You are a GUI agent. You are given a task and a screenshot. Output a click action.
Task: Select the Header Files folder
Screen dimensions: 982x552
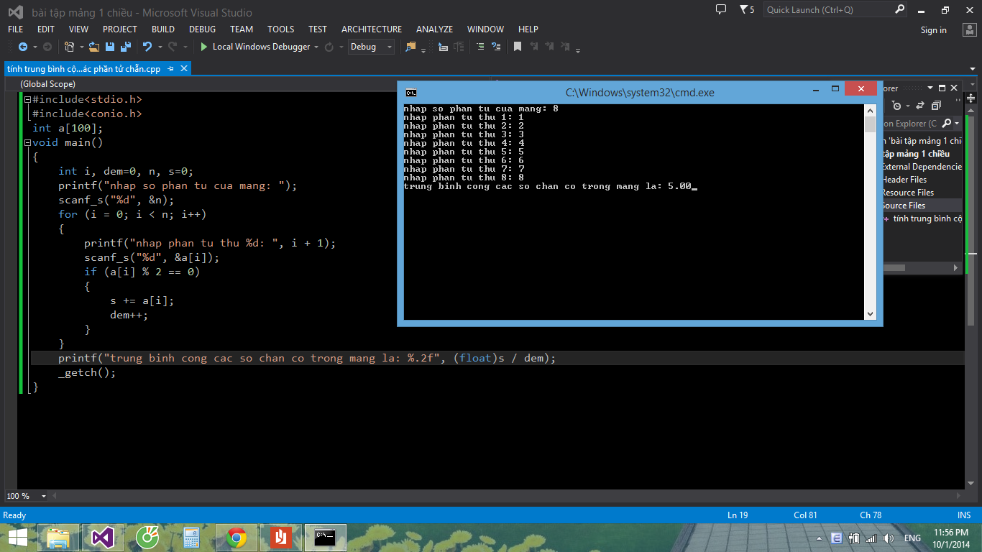tap(922, 180)
